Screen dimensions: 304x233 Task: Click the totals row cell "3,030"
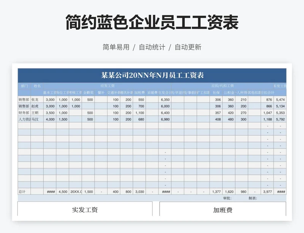139,192
